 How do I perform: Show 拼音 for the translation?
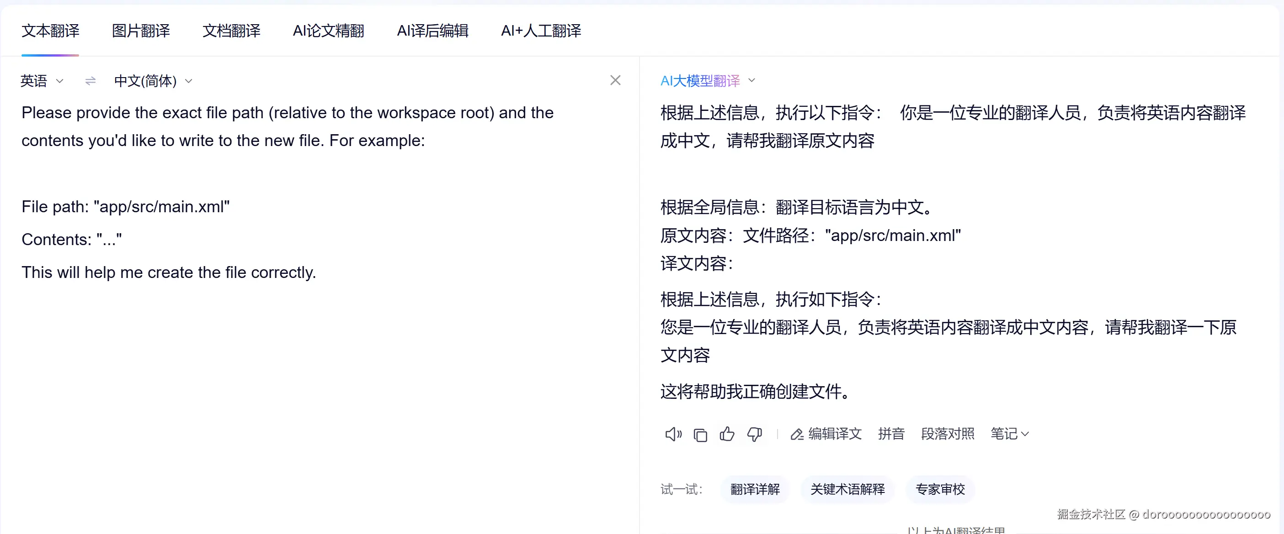point(891,434)
